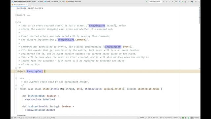Click checkoutDate.isDefined expression

point(40,99)
